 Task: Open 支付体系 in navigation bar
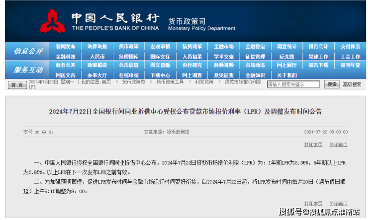[351, 47]
